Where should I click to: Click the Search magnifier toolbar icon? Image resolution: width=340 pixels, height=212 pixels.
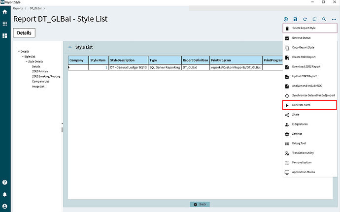click(324, 19)
